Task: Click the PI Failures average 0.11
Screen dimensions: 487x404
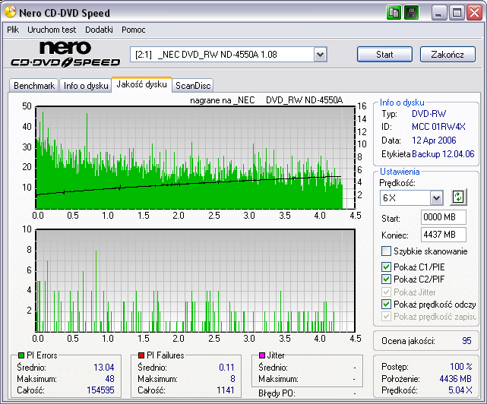Action: coord(226,368)
